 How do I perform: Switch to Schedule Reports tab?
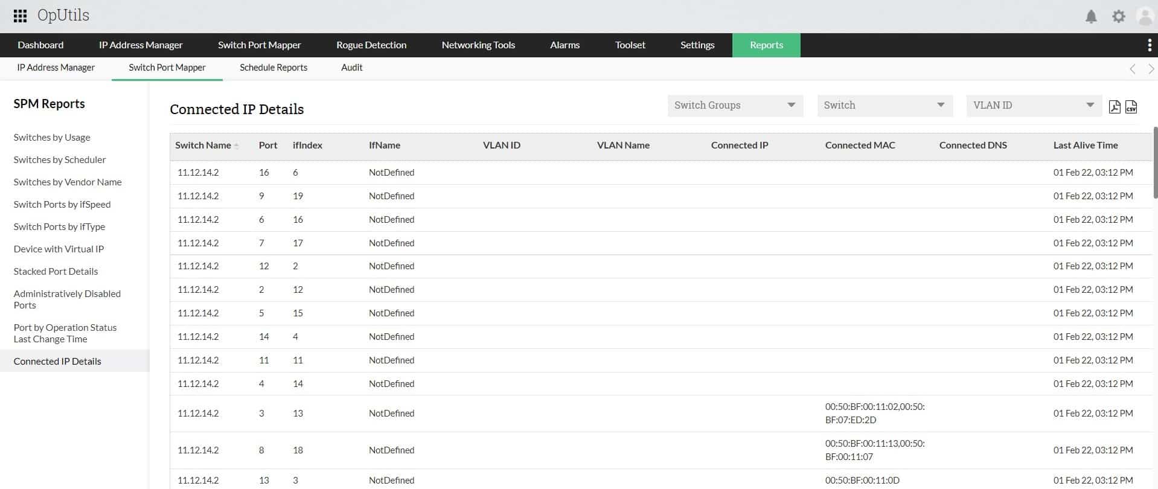click(274, 68)
